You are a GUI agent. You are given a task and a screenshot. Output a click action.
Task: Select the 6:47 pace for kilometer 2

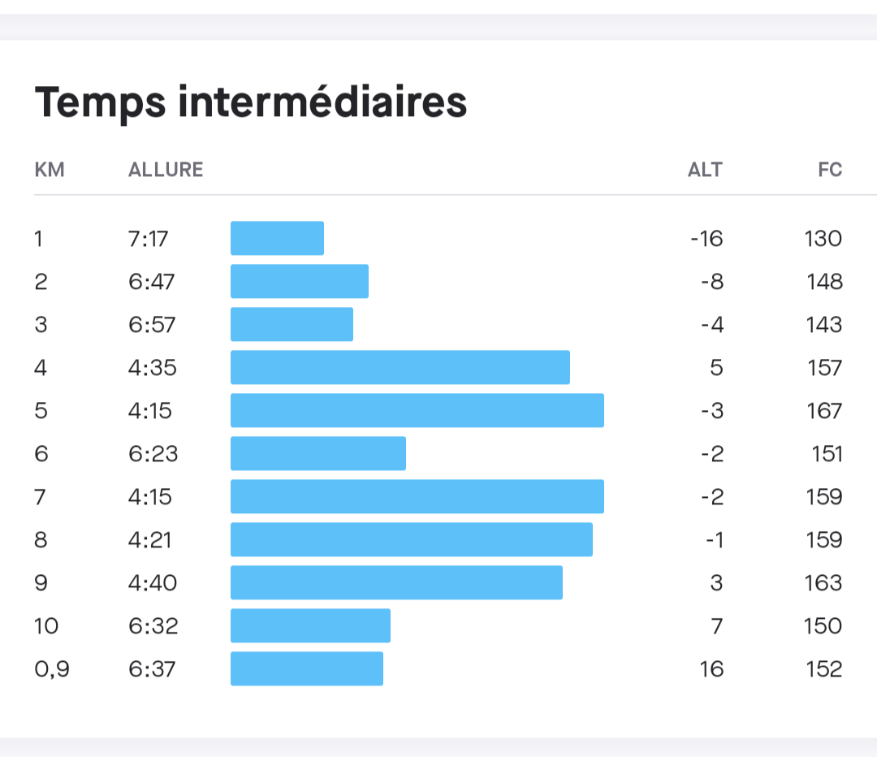pos(151,282)
